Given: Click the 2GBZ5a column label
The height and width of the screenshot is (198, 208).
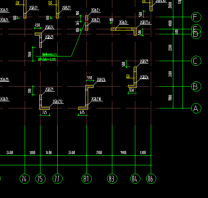Looking at the screenshot, I should (145, 22).
